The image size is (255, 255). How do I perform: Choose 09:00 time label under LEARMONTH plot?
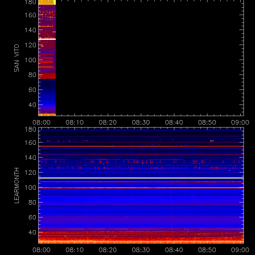(240, 250)
